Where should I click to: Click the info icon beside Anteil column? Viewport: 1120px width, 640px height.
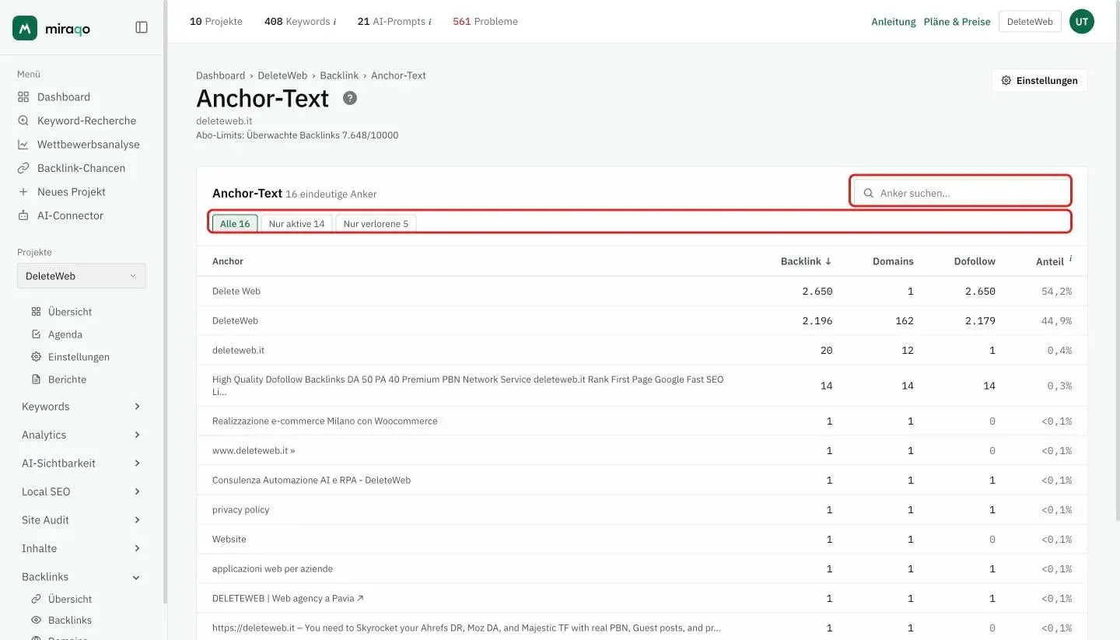[x=1070, y=258]
